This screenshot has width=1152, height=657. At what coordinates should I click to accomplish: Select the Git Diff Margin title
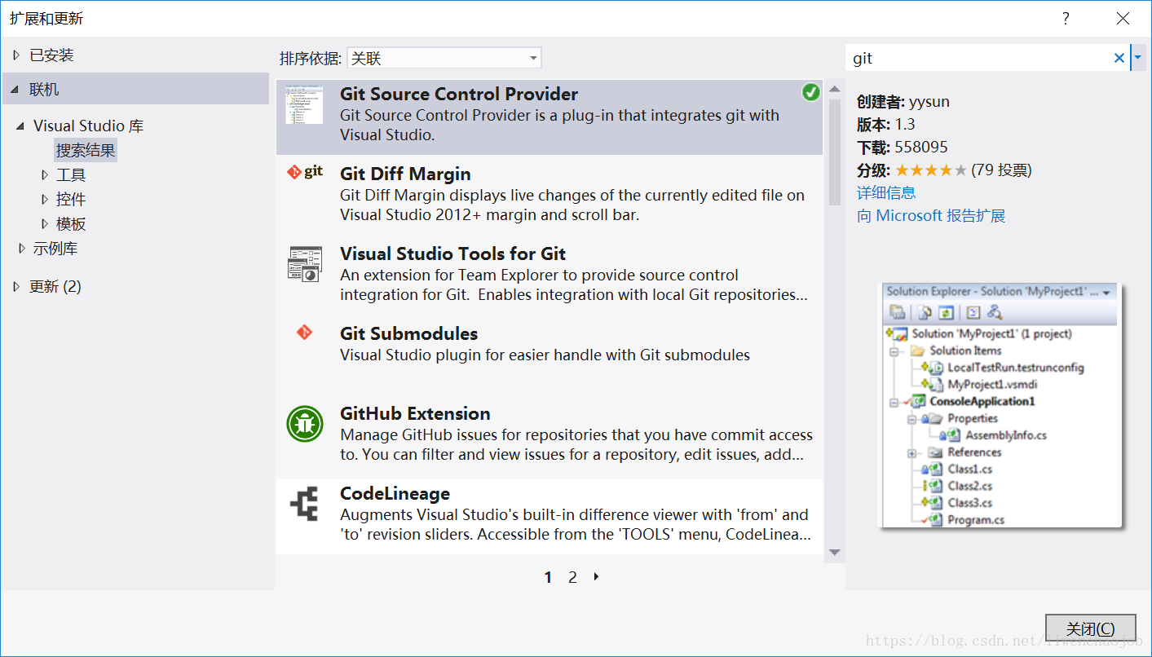point(405,174)
